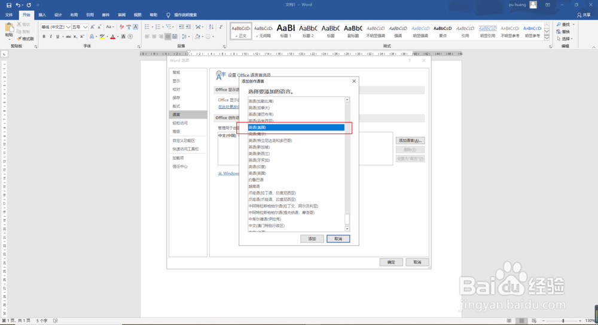
Task: Select 校对 category in Word Options sidebar
Action: click(176, 89)
